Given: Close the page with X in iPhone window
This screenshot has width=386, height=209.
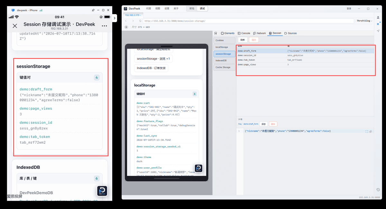Looking at the screenshot, I should point(14,26).
